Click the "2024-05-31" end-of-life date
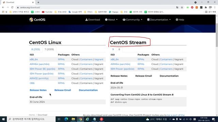Image resolution: width=218 pixels, height=122 pixels. pos(116,88)
